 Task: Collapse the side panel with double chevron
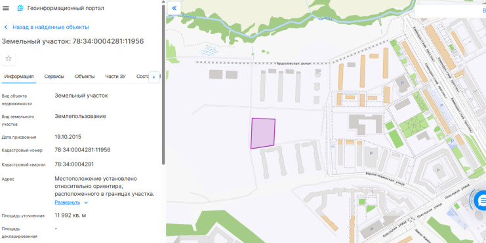point(174,8)
